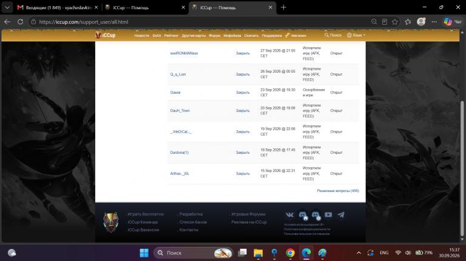Open the Решенные вопросы (456) link
This screenshot has width=466, height=261.
tap(338, 191)
